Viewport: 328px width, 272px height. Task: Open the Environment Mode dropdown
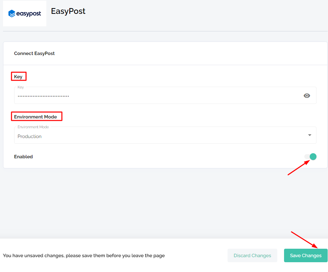pyautogui.click(x=165, y=135)
